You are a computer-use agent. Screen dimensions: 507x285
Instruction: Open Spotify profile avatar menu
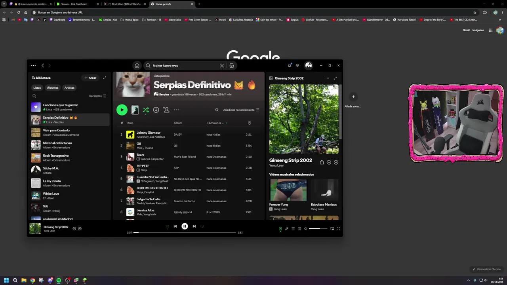pos(309,65)
